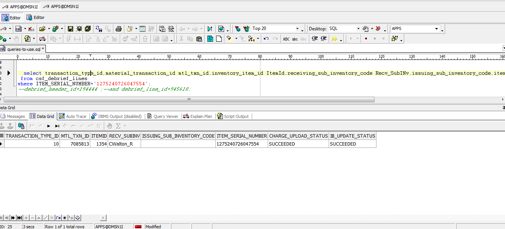Viewport: 505px width, 229px height.
Task: Click the Commit database flag icon
Action: [x=237, y=29]
